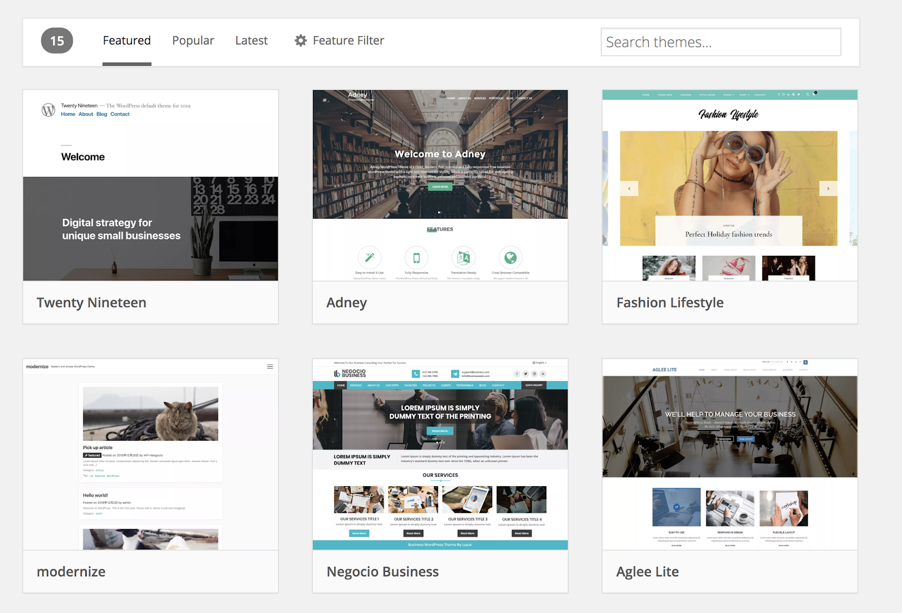Open the English language selector in Negocio Business
Viewport: 902px width, 613px height.
(x=540, y=362)
